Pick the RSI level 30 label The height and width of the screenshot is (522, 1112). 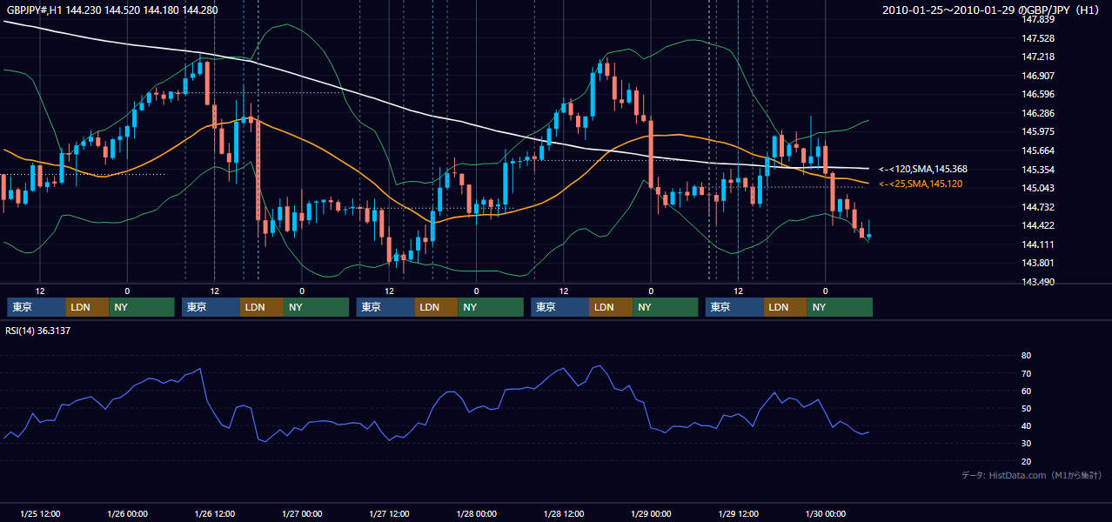point(1026,444)
